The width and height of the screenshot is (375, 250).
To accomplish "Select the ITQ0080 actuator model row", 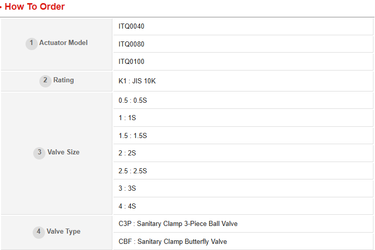I will (x=131, y=44).
